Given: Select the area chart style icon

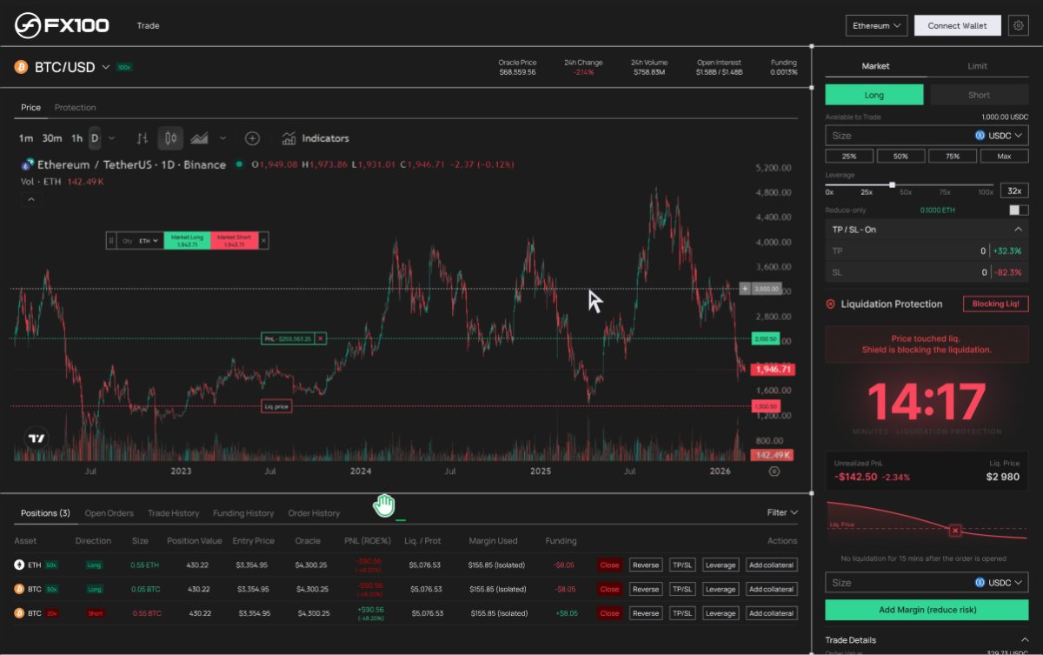Looking at the screenshot, I should [199, 138].
